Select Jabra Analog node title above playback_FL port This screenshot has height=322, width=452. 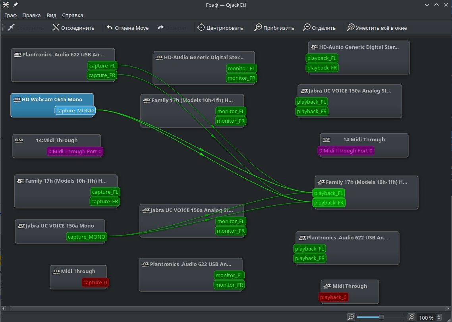click(x=350, y=91)
